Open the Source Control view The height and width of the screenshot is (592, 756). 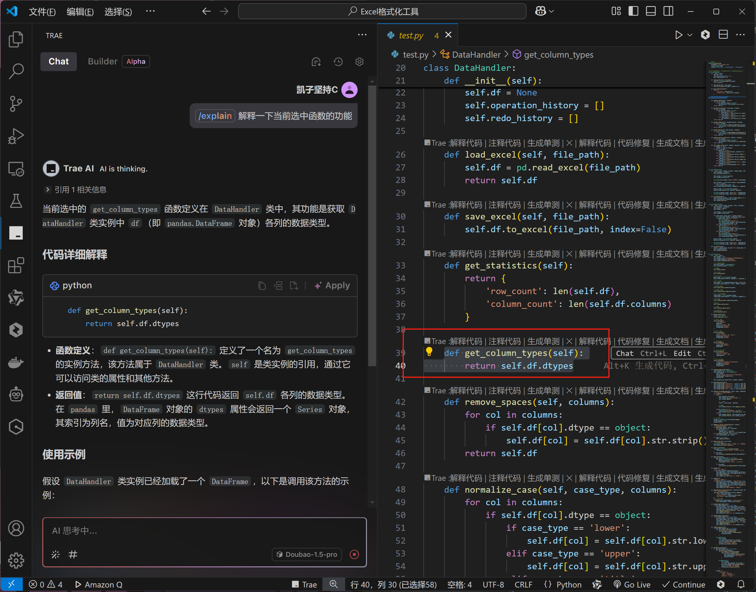pos(16,103)
